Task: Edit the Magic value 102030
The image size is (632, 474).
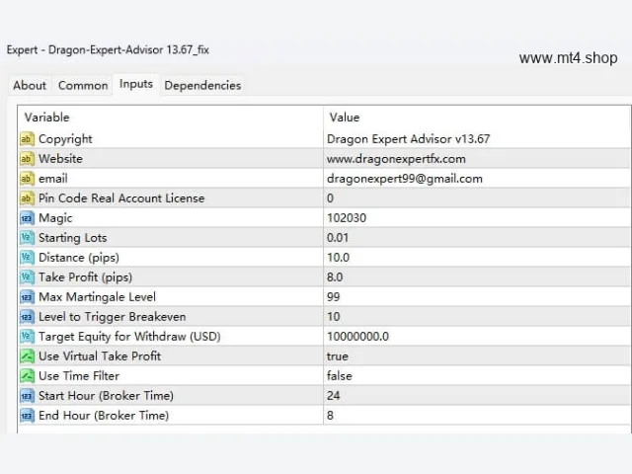Action: 347,218
